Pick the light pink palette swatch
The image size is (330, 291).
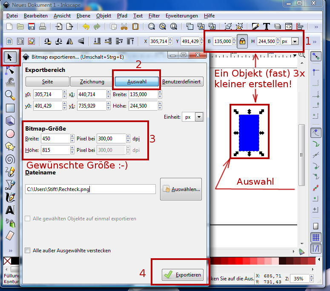[x=275, y=261]
